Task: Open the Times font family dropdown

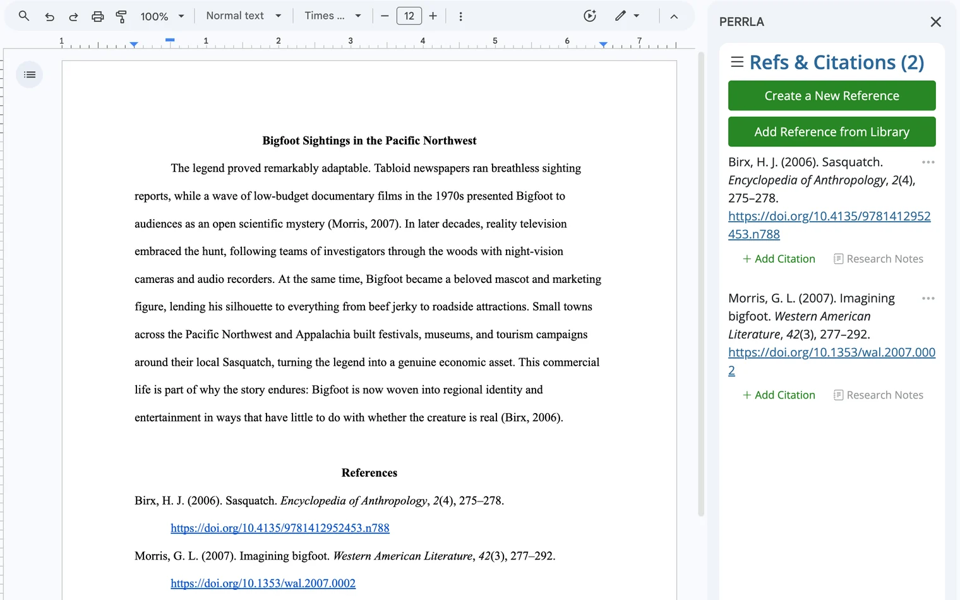Action: pos(333,16)
